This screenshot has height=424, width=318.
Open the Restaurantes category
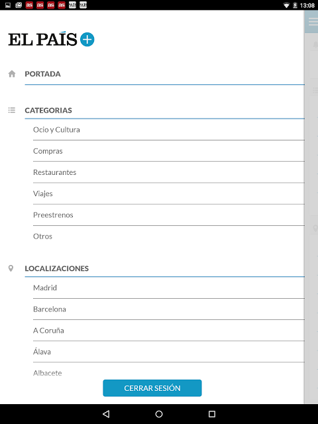coord(169,172)
